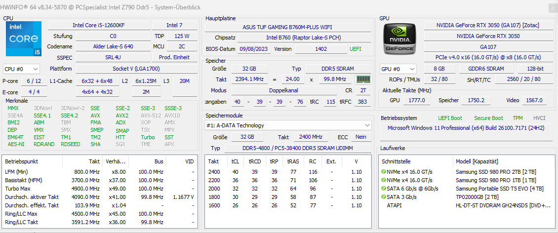Click the green status icon for Samsung 980 PRO 2TB
This screenshot has height=233, width=558.
pyautogui.click(x=383, y=172)
